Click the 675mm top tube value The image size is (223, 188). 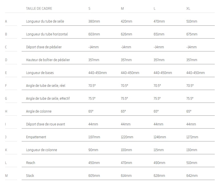click(x=192, y=34)
